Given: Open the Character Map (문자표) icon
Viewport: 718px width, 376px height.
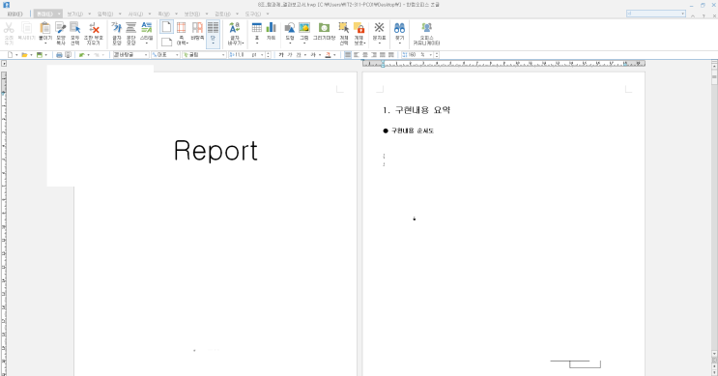Looking at the screenshot, I should (379, 28).
